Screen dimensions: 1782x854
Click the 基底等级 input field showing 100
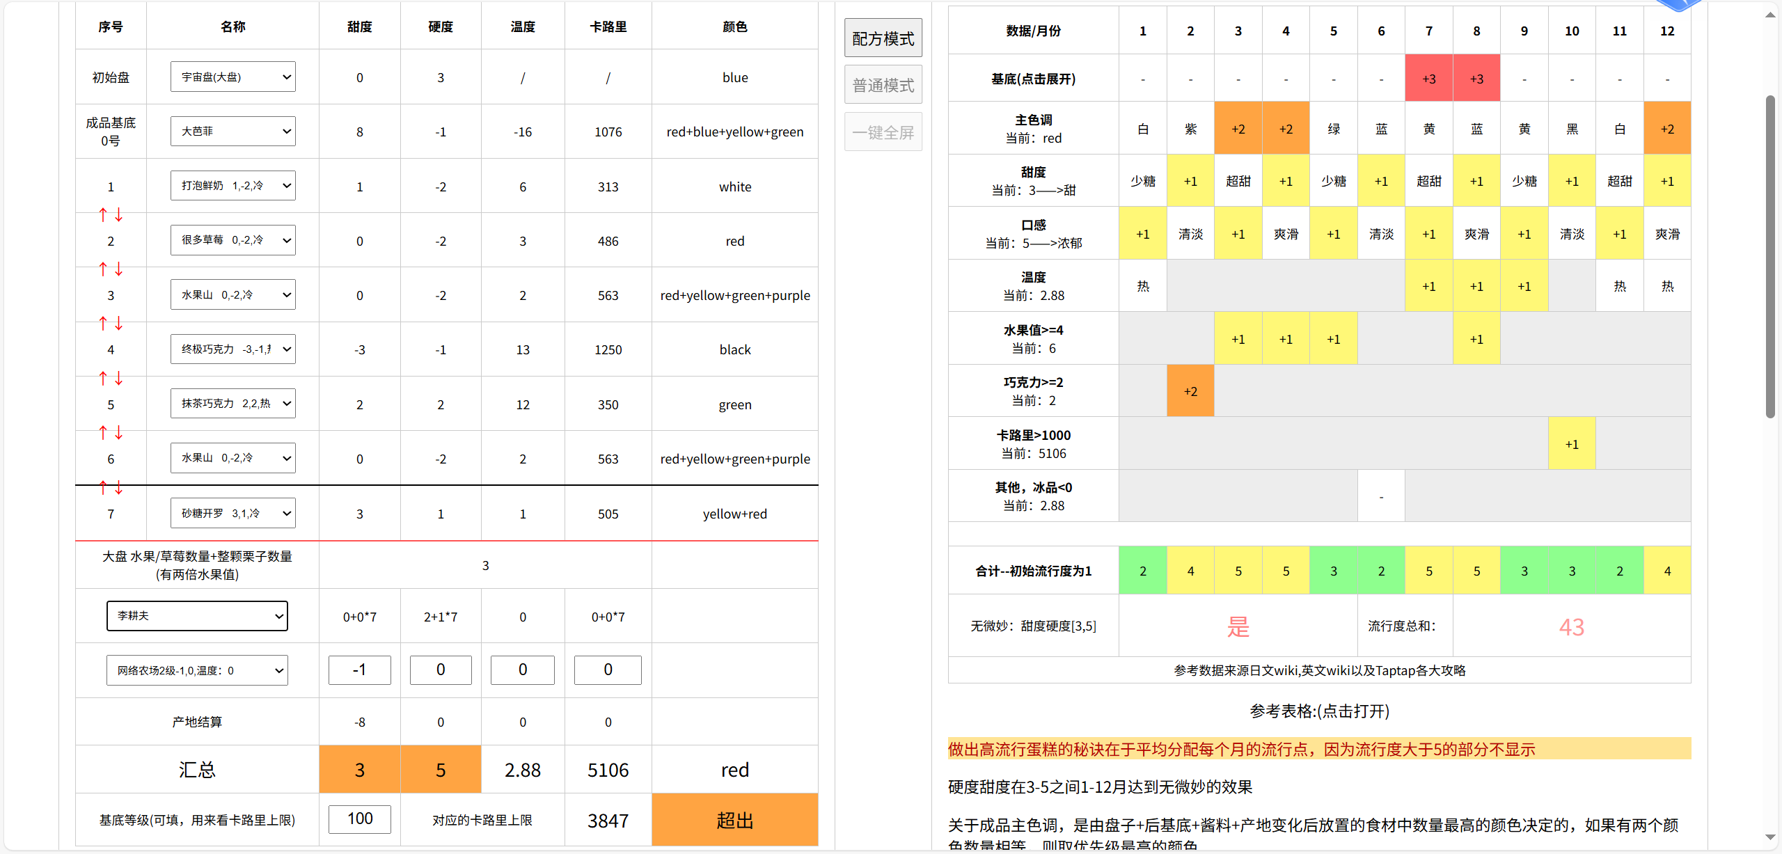(360, 819)
